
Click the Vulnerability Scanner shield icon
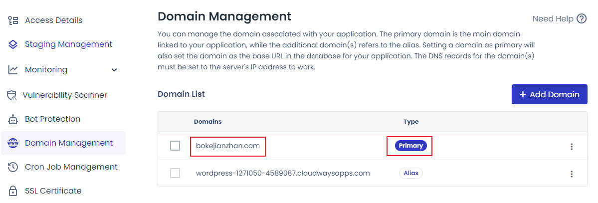point(12,95)
